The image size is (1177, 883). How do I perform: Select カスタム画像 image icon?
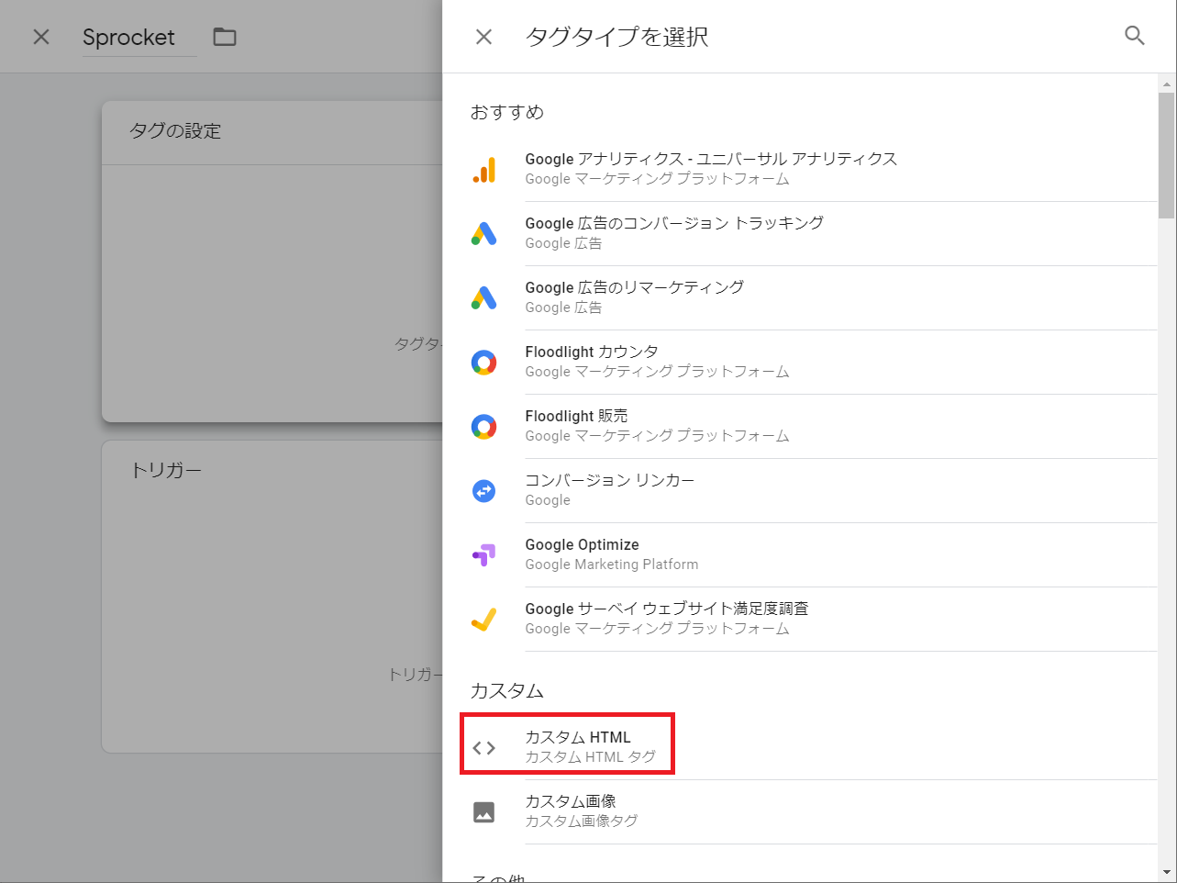pyautogui.click(x=484, y=812)
